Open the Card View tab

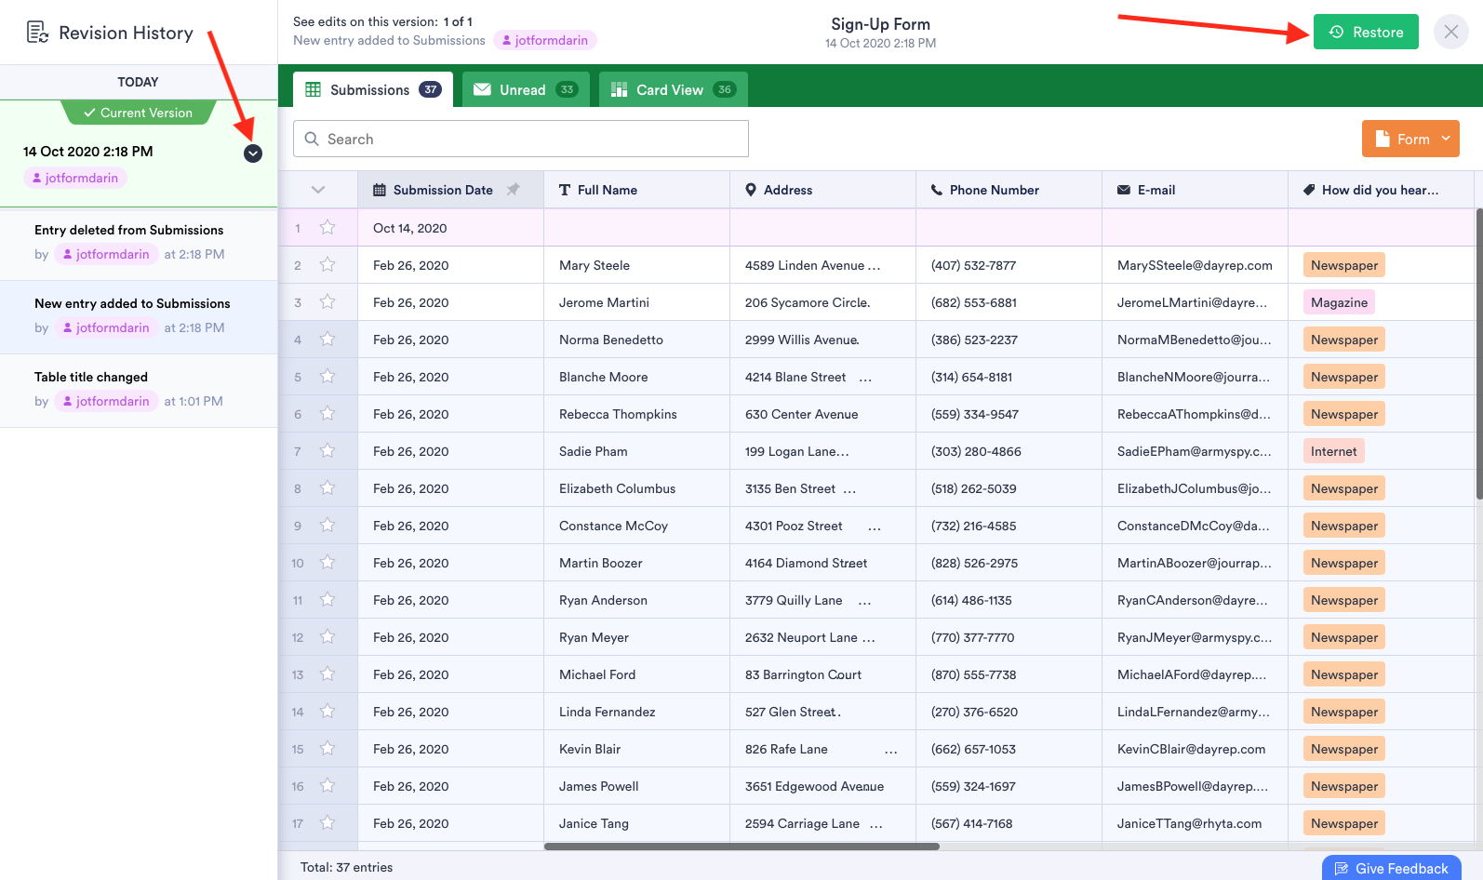(673, 90)
